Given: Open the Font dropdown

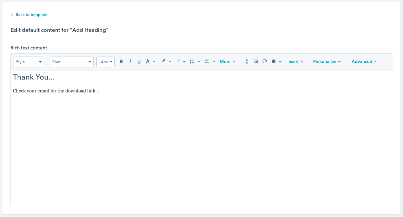Looking at the screenshot, I should pos(72,62).
